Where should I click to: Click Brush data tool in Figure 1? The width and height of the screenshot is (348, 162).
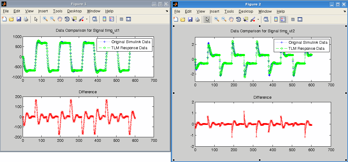coord(81,19)
